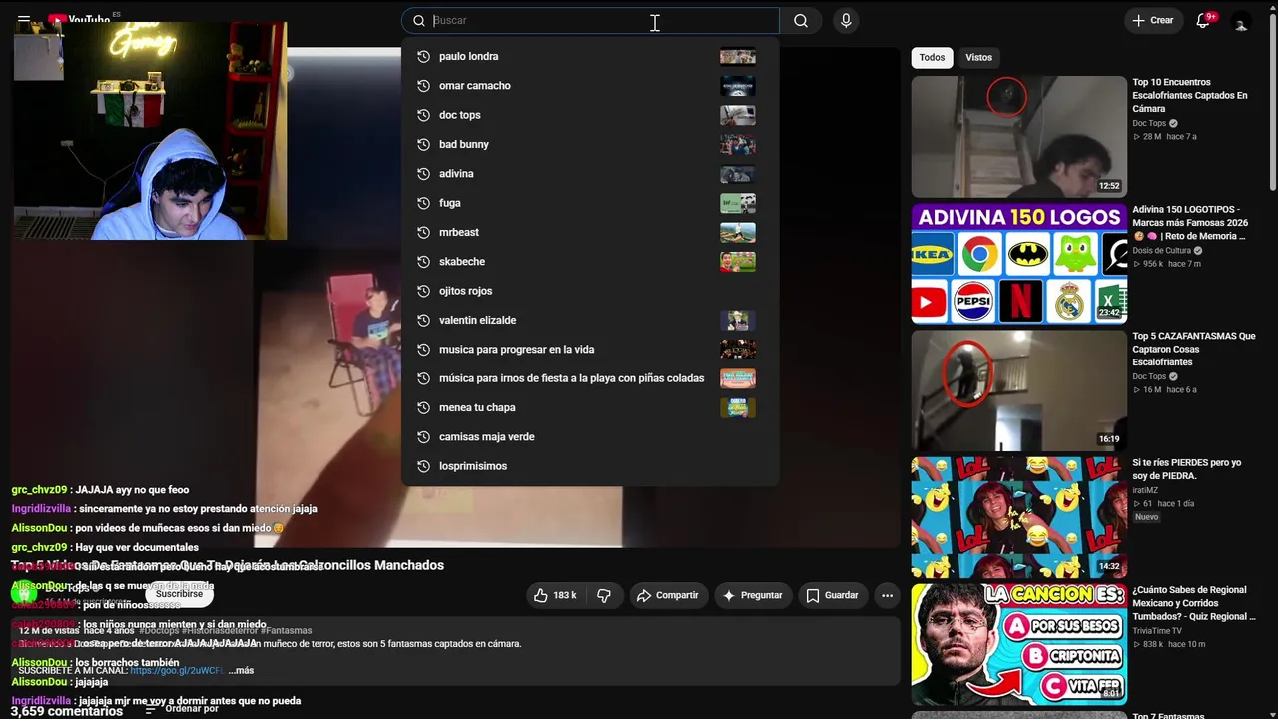Dislike the video with thumbs-down
1278x719 pixels.
click(x=604, y=595)
